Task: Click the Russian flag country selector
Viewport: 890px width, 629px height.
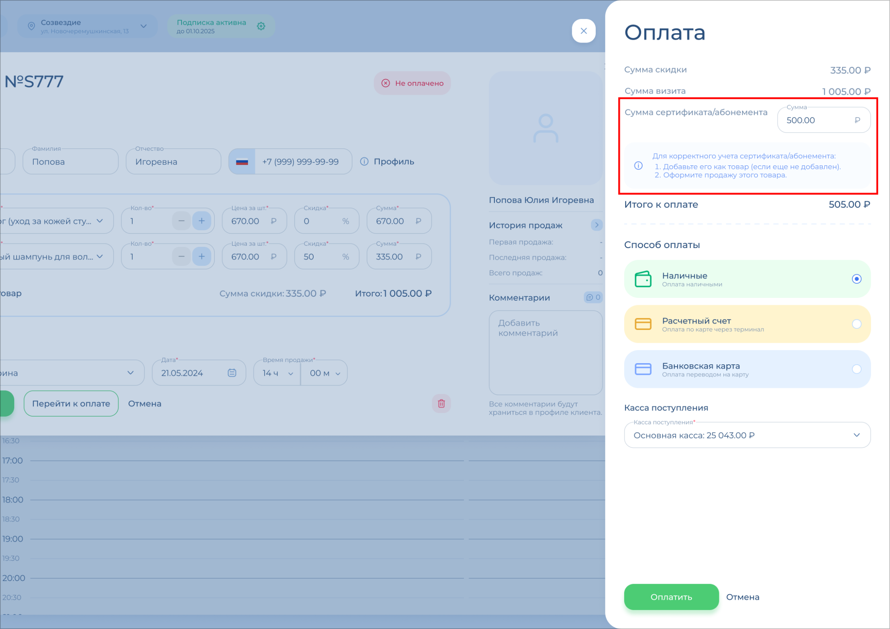Action: click(x=242, y=162)
